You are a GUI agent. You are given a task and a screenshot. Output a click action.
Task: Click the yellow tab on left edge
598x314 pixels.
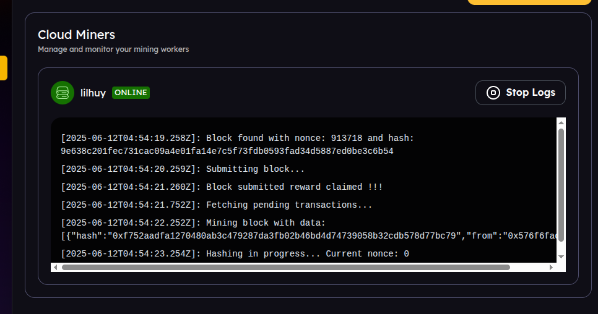(4, 68)
